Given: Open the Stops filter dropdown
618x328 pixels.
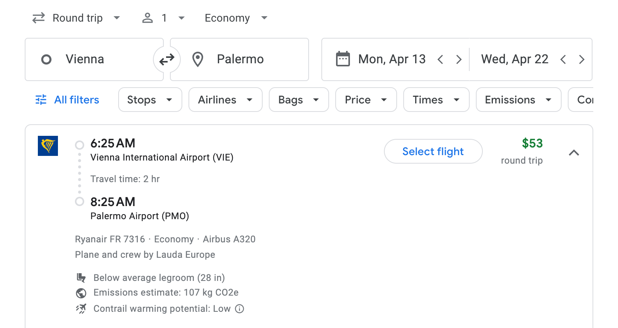Looking at the screenshot, I should (x=150, y=100).
